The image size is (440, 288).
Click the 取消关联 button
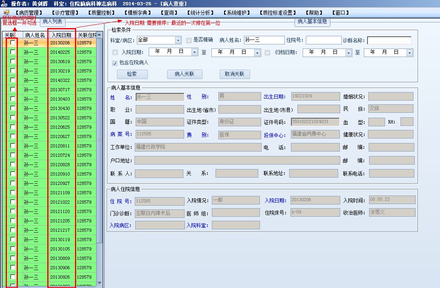click(235, 74)
